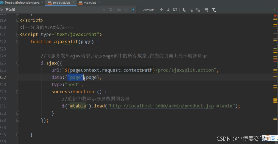Image resolution: width=278 pixels, height=144 pixels.
Task: Close the ProductInfoAction.java tab
Action: click(x=42, y=3)
